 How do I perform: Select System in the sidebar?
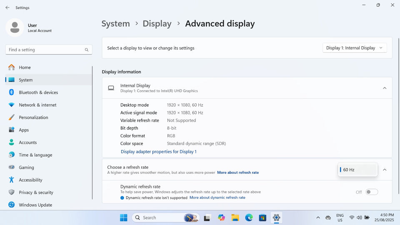[x=48, y=80]
